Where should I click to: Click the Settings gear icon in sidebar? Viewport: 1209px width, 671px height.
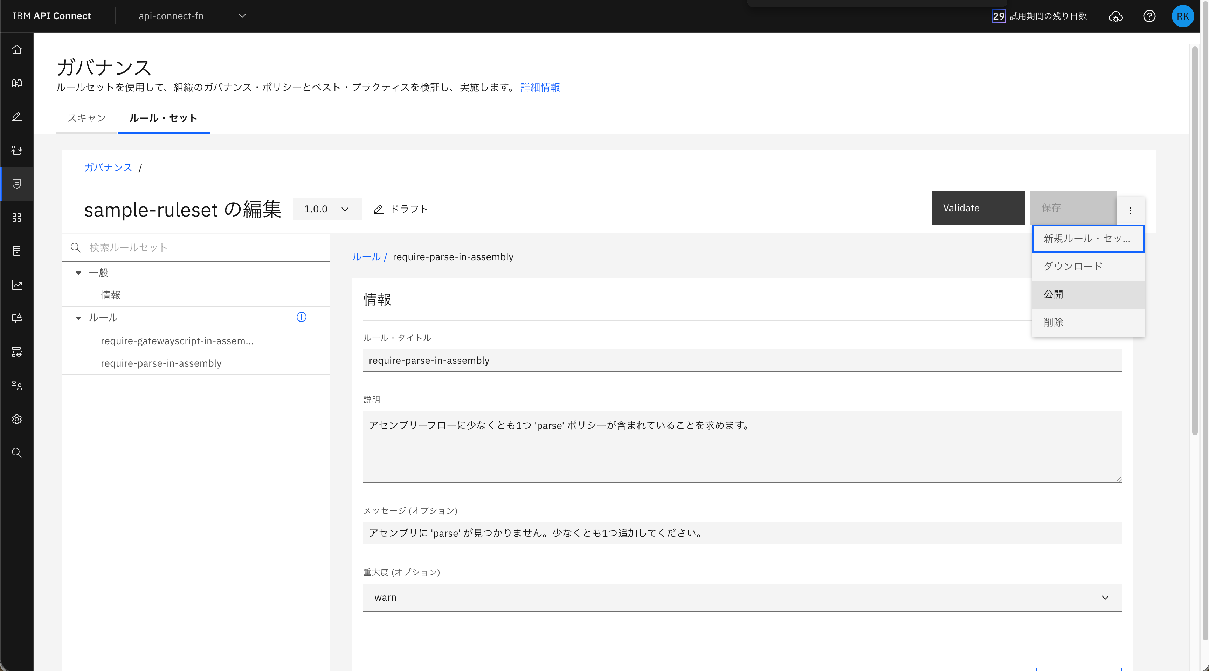pyautogui.click(x=17, y=419)
